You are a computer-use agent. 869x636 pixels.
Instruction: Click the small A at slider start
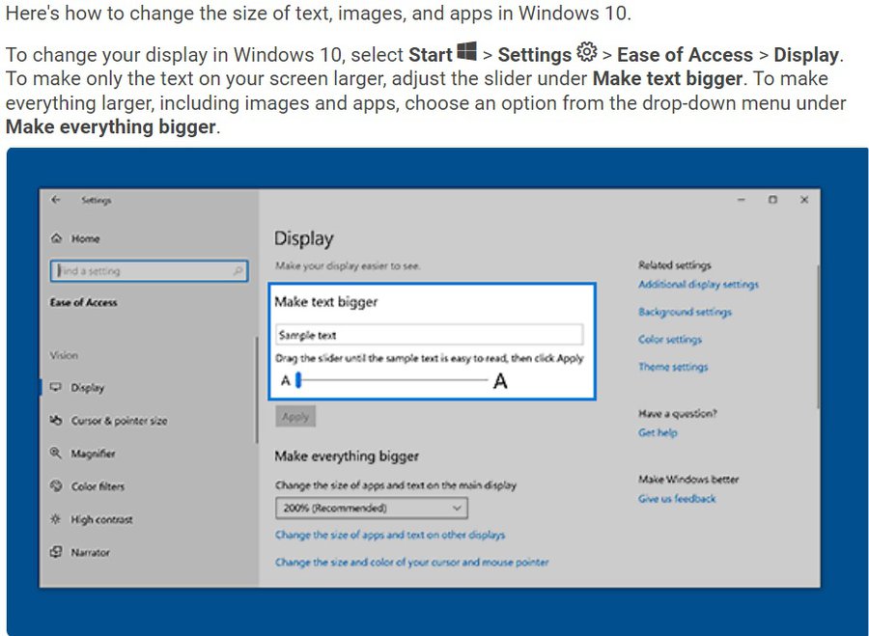pos(286,380)
